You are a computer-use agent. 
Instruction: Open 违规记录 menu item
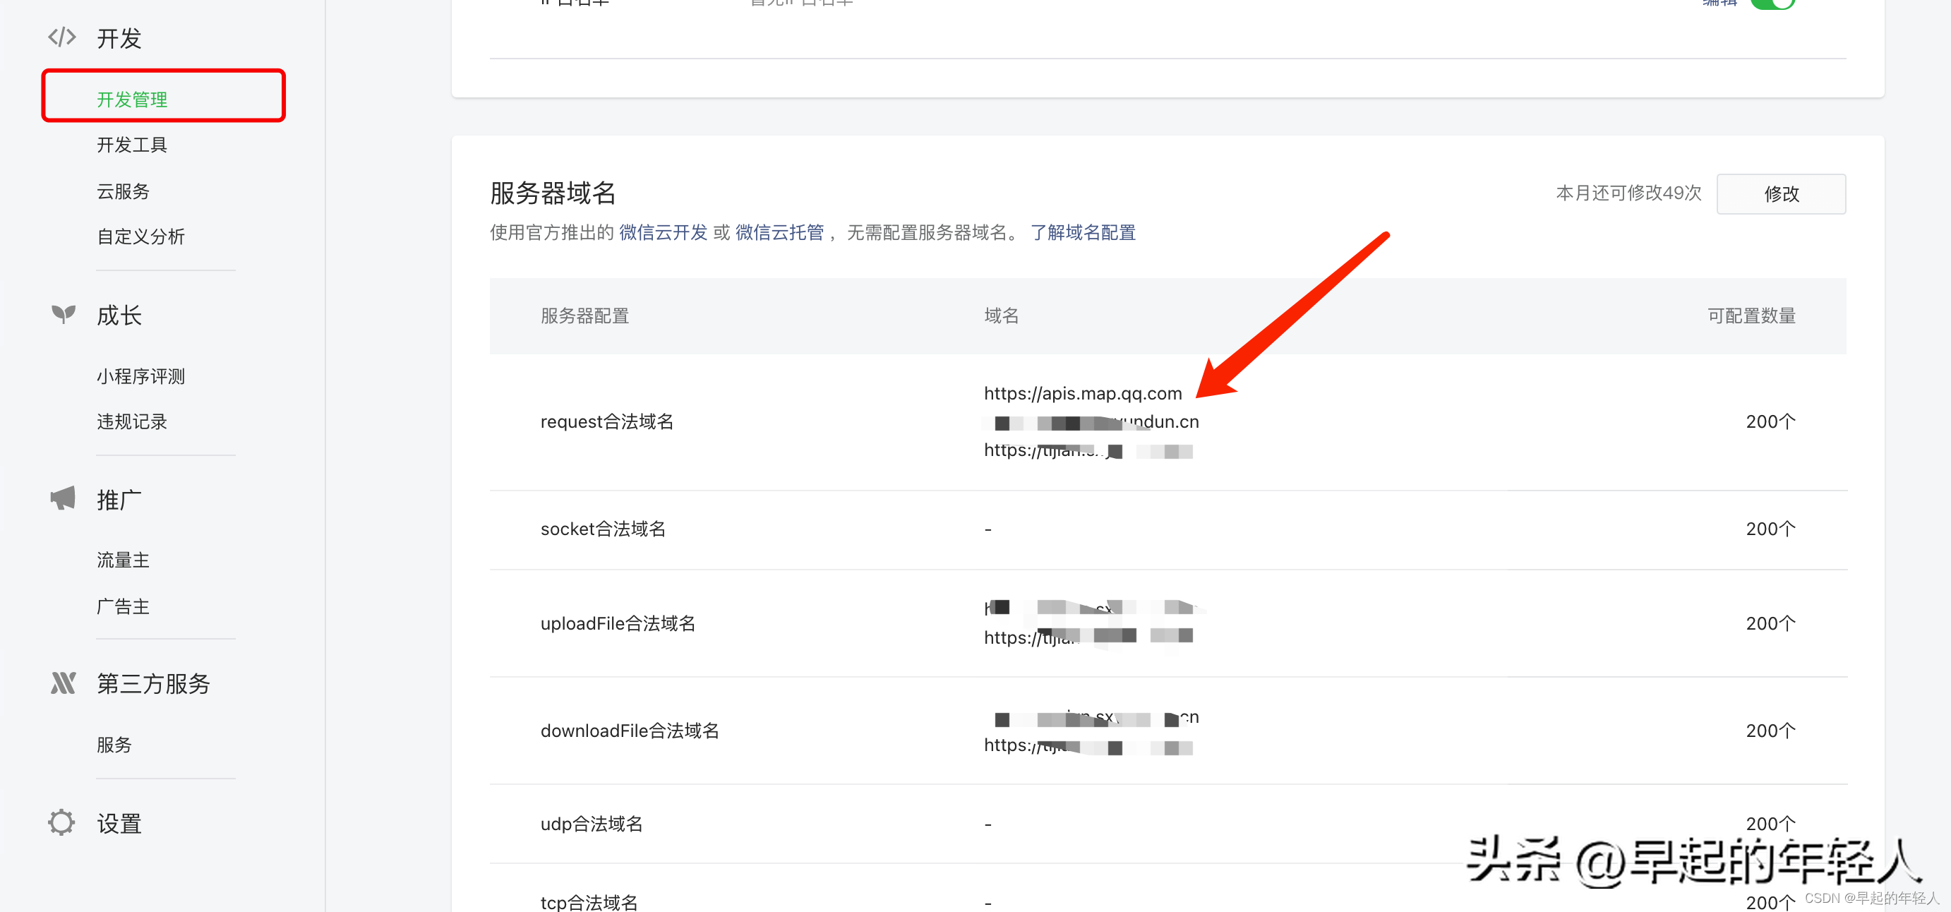point(132,422)
